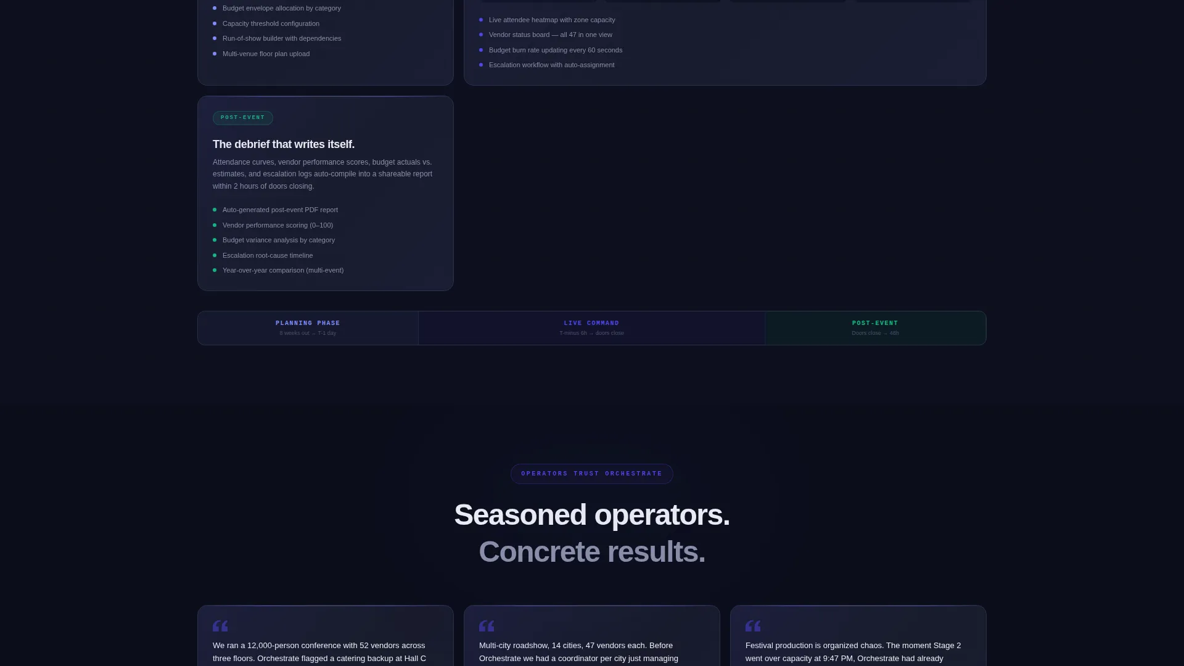The height and width of the screenshot is (666, 1184).
Task: Open the 12,000-person conference testimonial card
Action: pos(326,636)
